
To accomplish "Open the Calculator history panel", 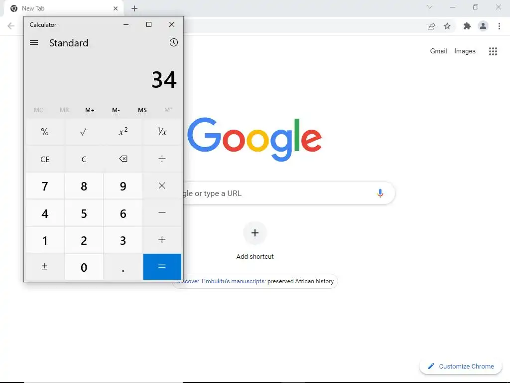I will (x=174, y=42).
